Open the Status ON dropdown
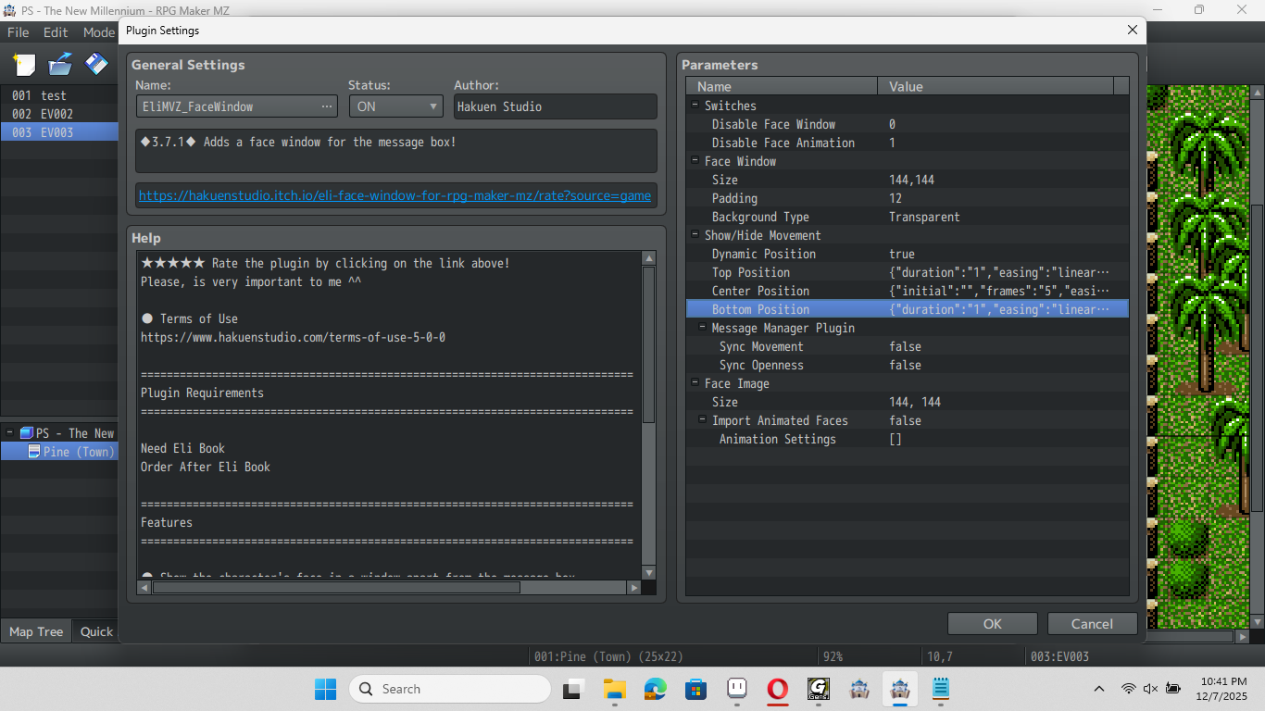This screenshot has width=1265, height=711. point(396,106)
